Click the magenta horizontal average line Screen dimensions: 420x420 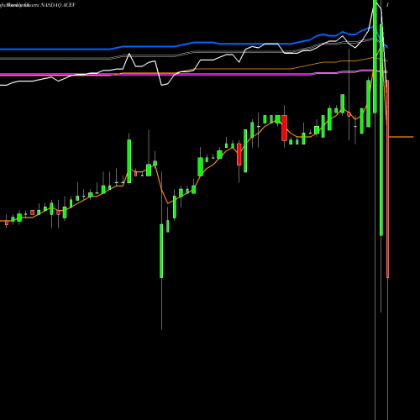193,75
